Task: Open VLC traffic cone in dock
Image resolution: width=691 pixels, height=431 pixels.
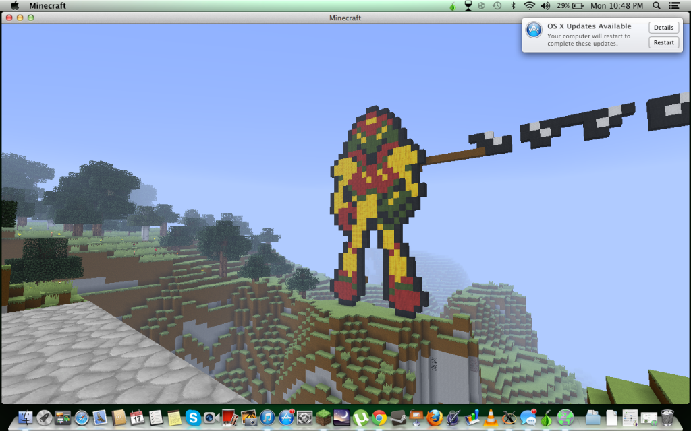Action: [x=491, y=417]
